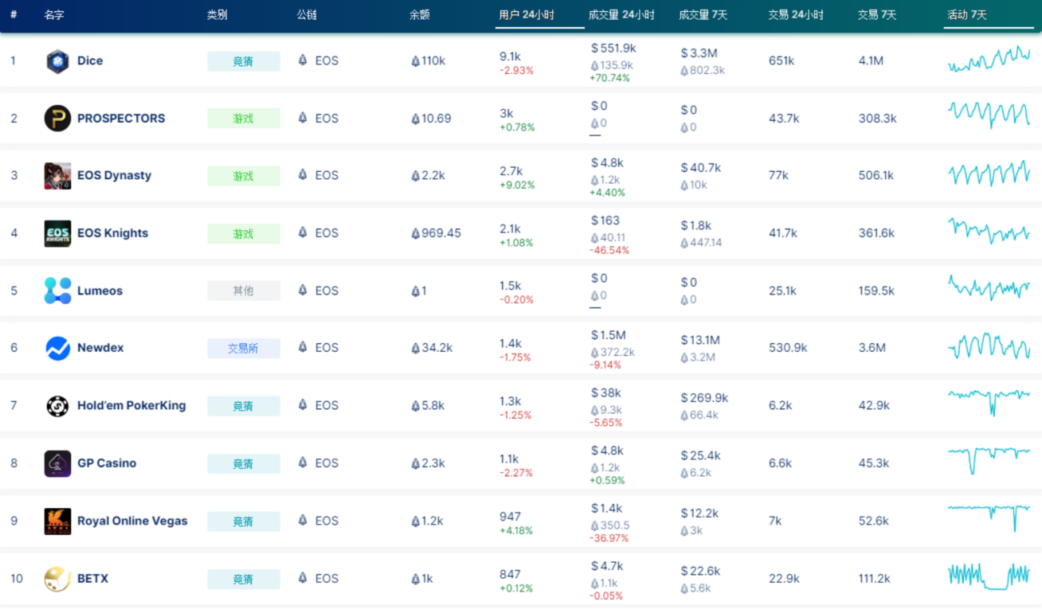Click the EOS chain icon in Dice row
The image size is (1042, 609).
point(303,61)
